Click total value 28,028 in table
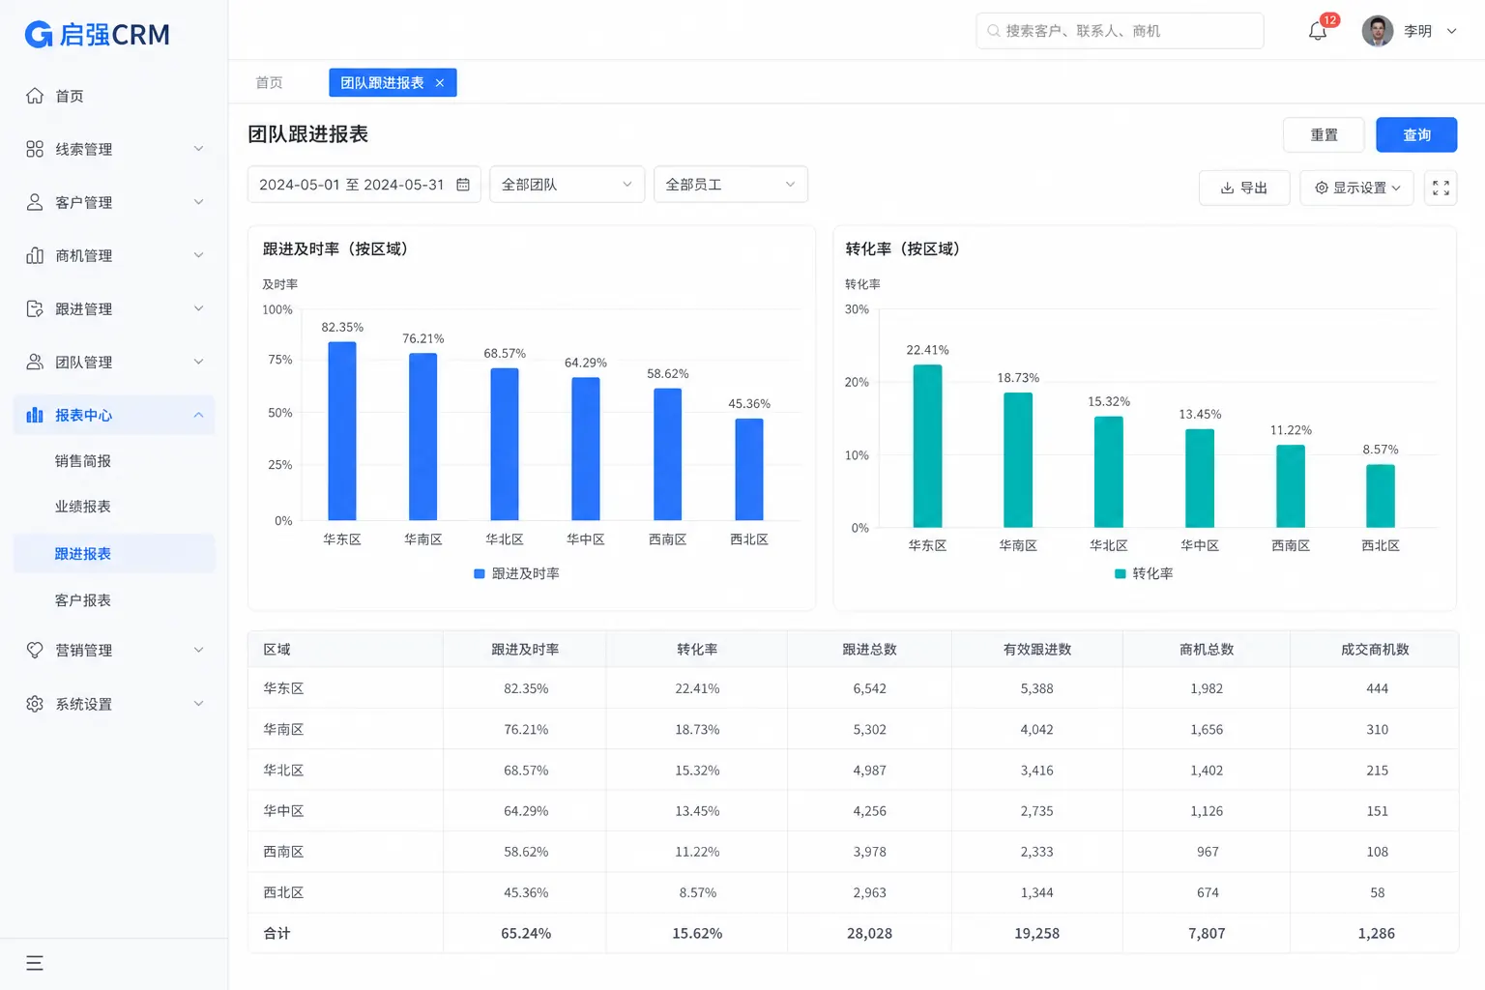 point(869,934)
